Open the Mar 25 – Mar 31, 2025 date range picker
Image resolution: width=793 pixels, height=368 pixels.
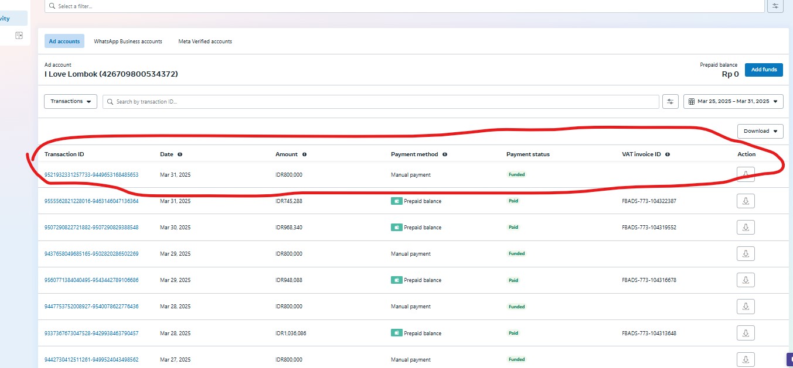[733, 102]
